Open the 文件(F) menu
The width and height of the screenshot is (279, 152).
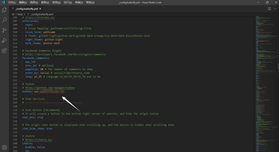[x=12, y=2]
